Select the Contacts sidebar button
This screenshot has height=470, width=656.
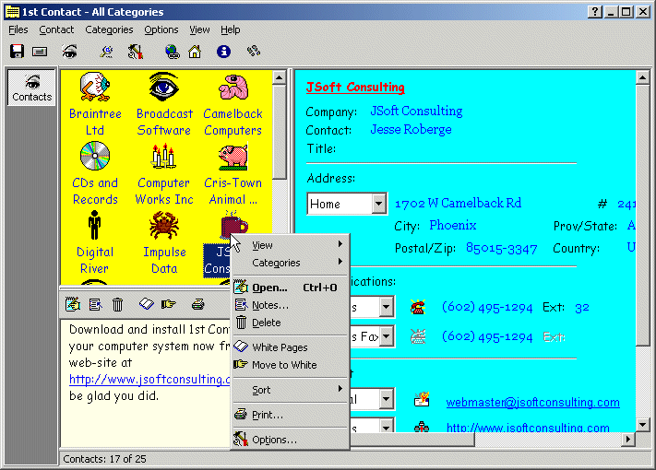(x=31, y=88)
